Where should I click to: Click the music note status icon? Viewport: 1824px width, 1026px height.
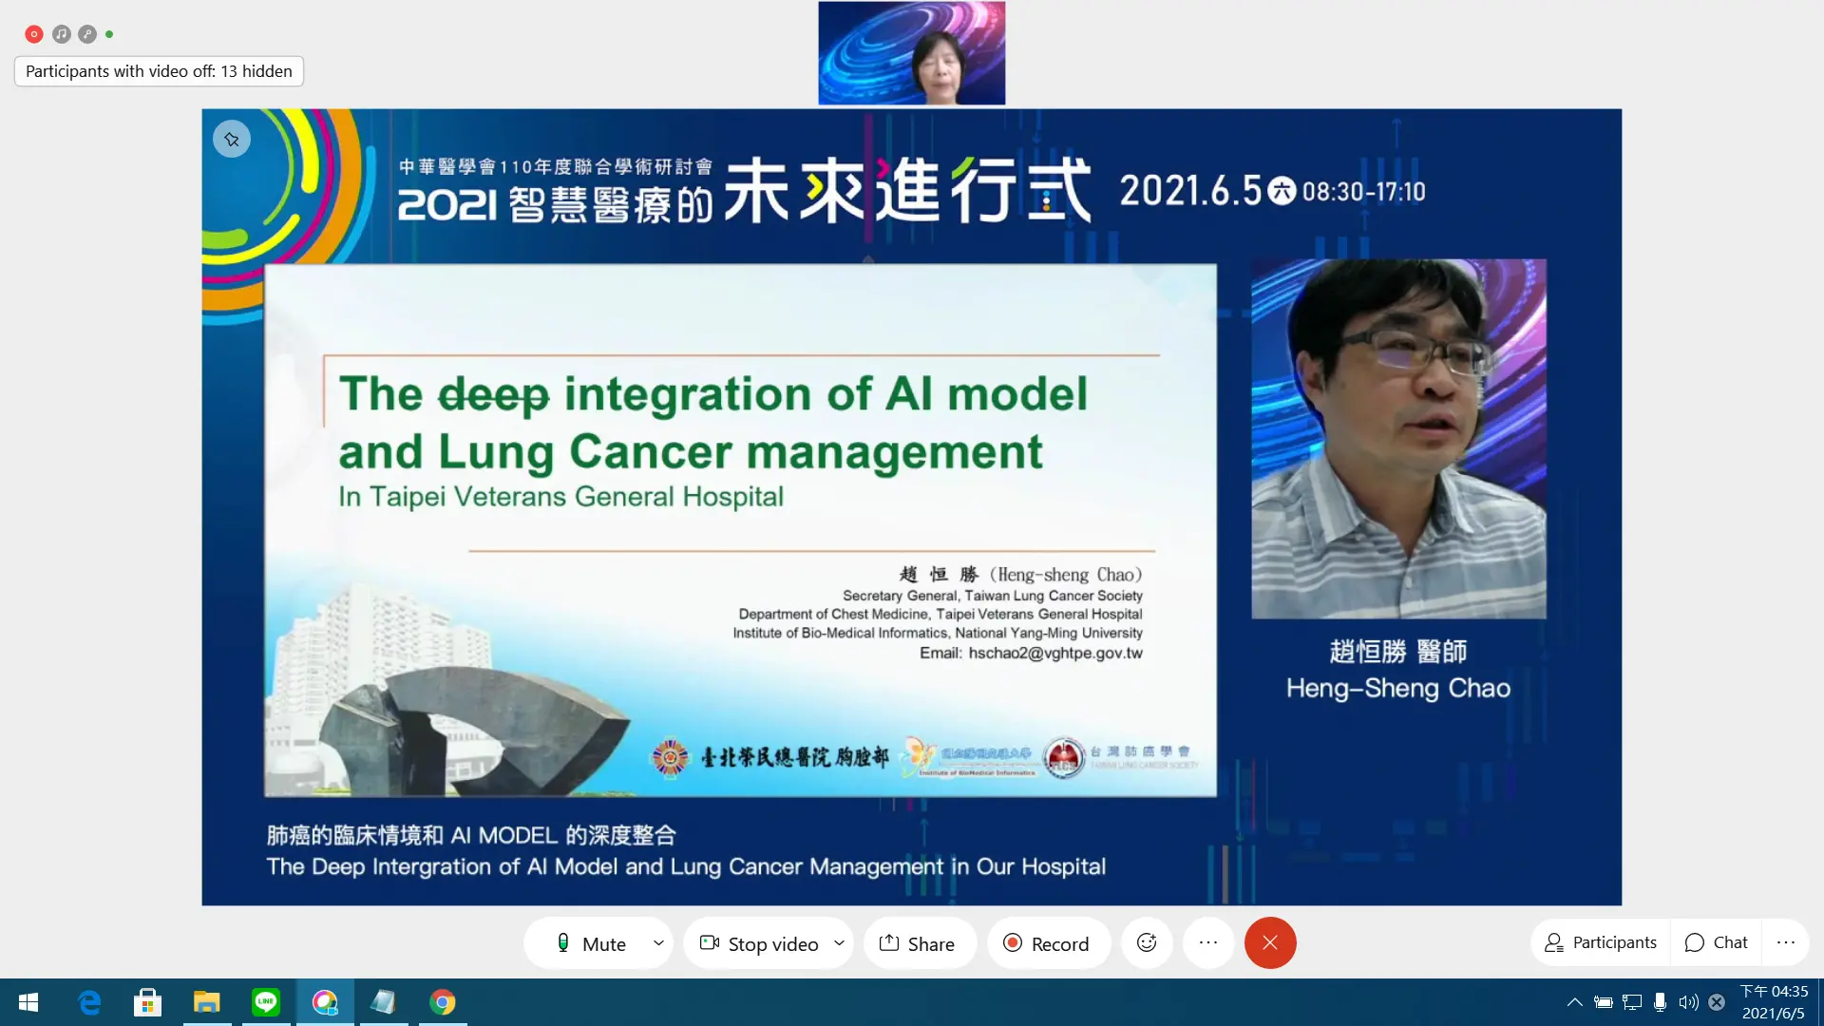click(62, 34)
